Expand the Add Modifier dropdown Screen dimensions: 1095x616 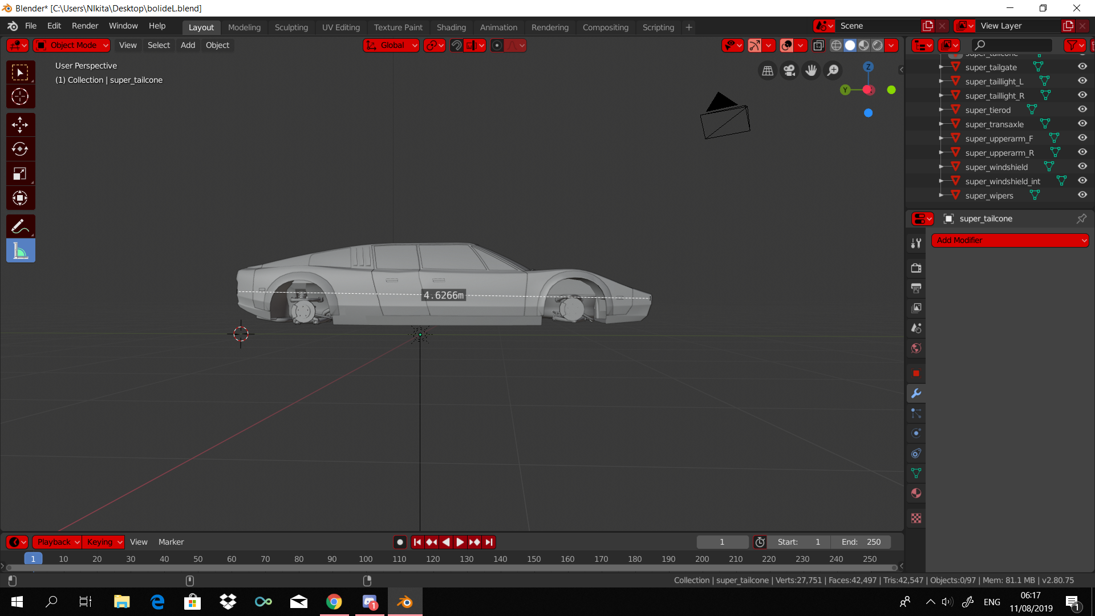(1009, 240)
